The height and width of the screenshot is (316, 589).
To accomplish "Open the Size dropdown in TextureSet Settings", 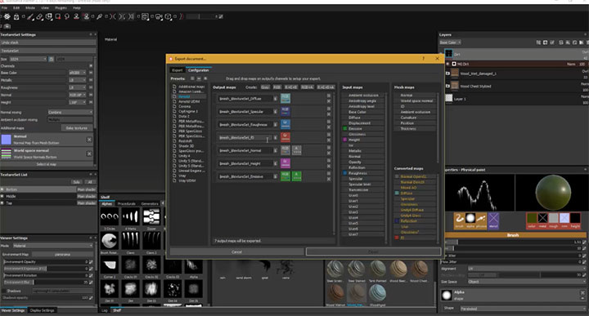I will (x=28, y=59).
